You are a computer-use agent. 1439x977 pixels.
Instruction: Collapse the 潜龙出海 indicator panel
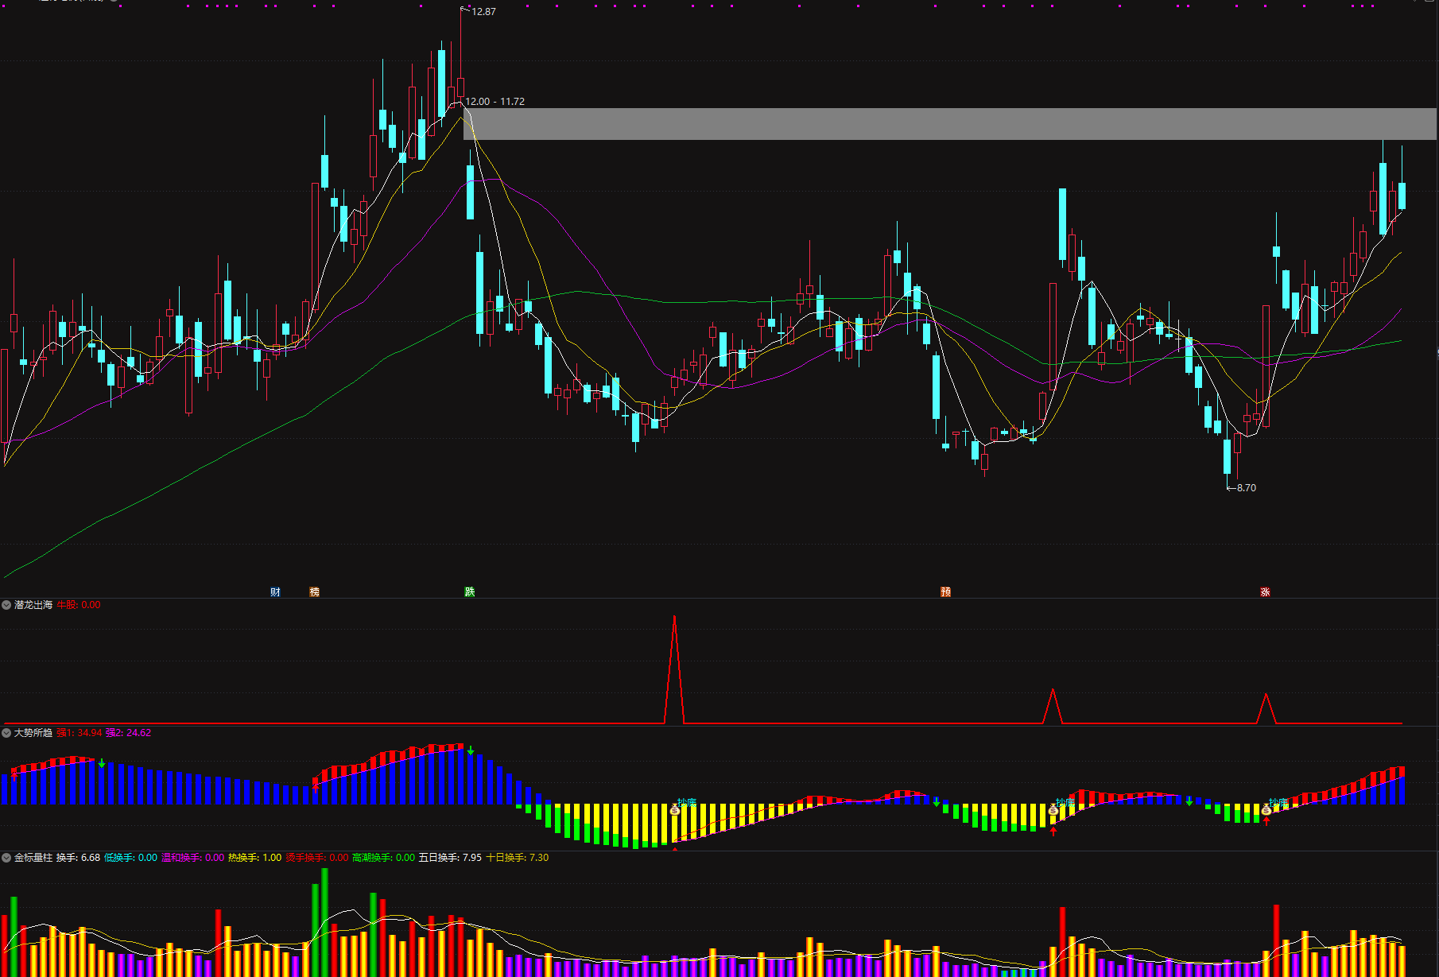6,605
